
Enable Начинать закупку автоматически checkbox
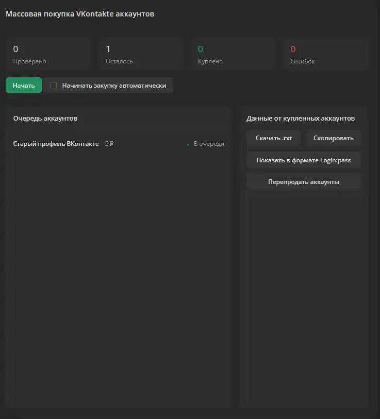(x=53, y=86)
